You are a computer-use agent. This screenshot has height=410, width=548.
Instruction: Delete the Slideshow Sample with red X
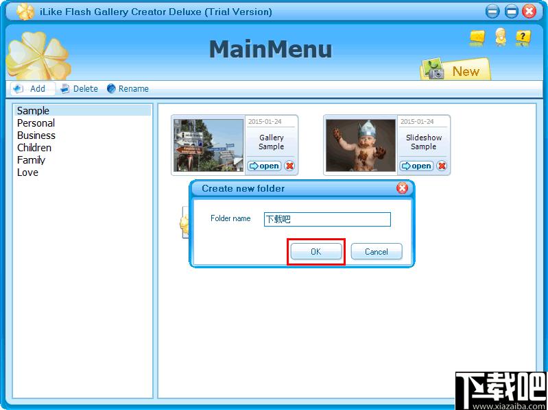(x=442, y=166)
